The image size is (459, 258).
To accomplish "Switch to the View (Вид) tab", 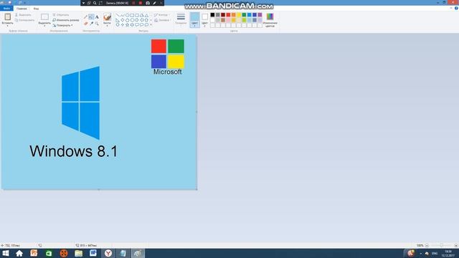I will click(36, 9).
